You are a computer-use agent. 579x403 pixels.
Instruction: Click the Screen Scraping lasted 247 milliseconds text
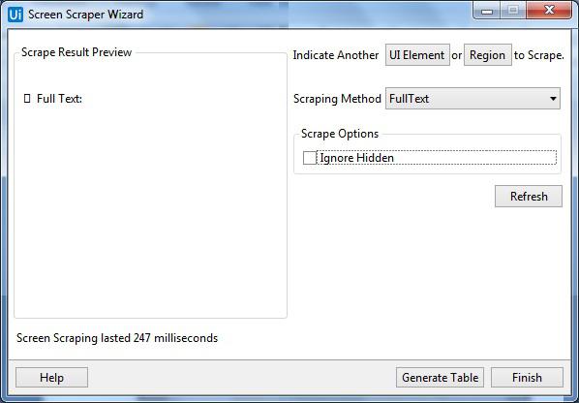click(x=117, y=338)
